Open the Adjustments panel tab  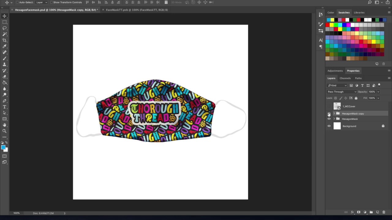[x=335, y=71]
